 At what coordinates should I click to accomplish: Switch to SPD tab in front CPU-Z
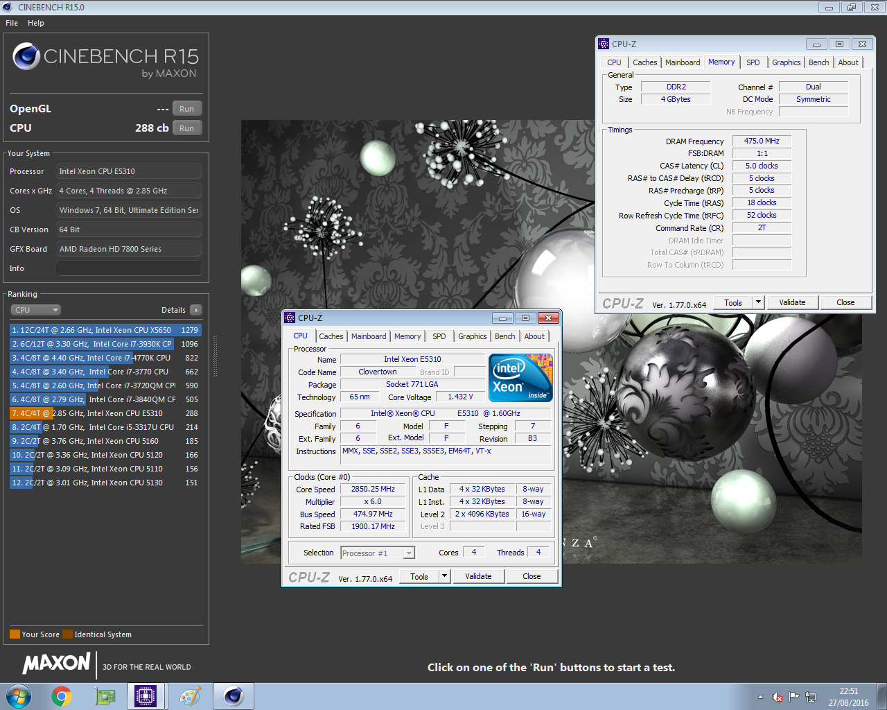coord(439,336)
